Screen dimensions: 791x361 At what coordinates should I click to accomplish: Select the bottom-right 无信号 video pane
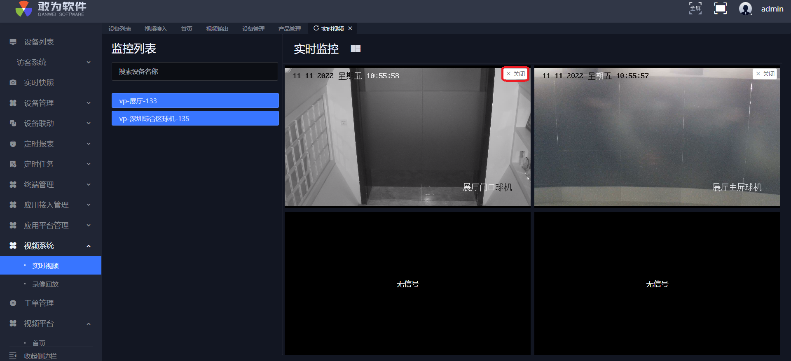[657, 284]
